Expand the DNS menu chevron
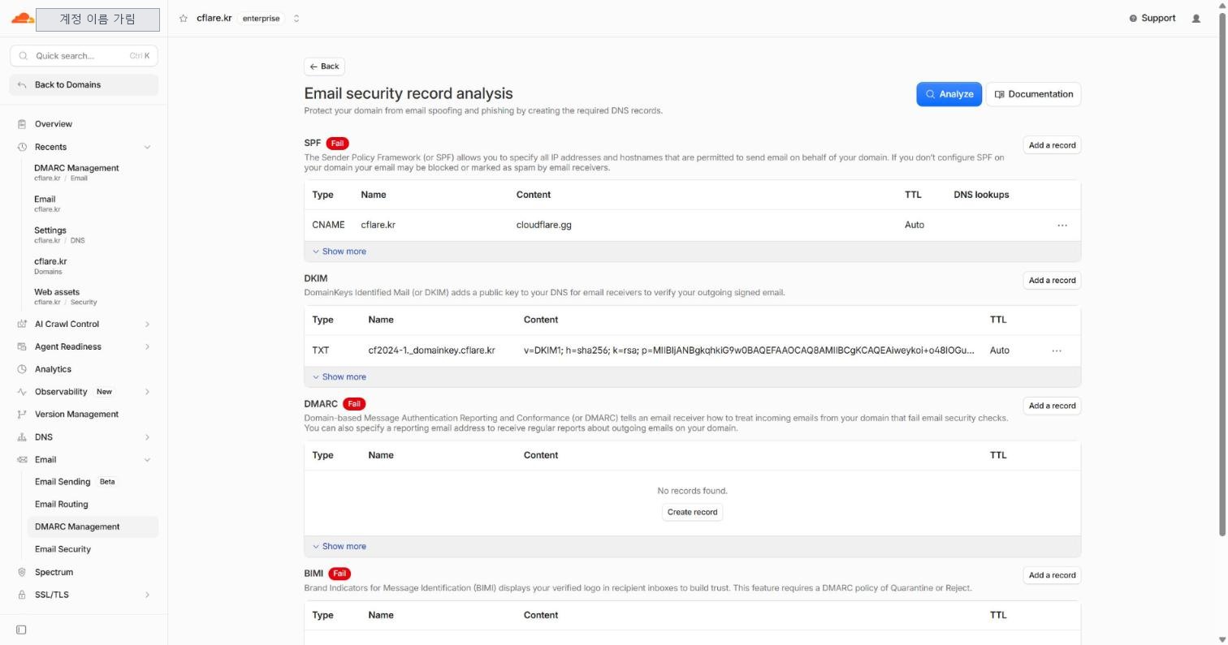Viewport: 1228px width, 645px height. click(147, 437)
